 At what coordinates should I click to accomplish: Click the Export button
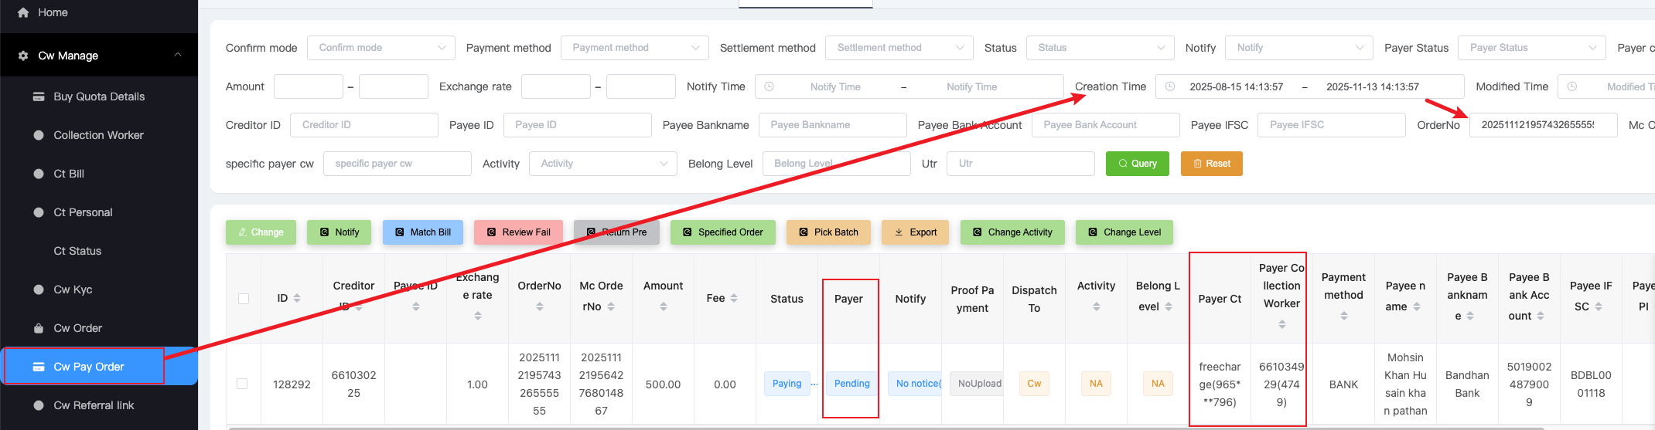tap(915, 232)
